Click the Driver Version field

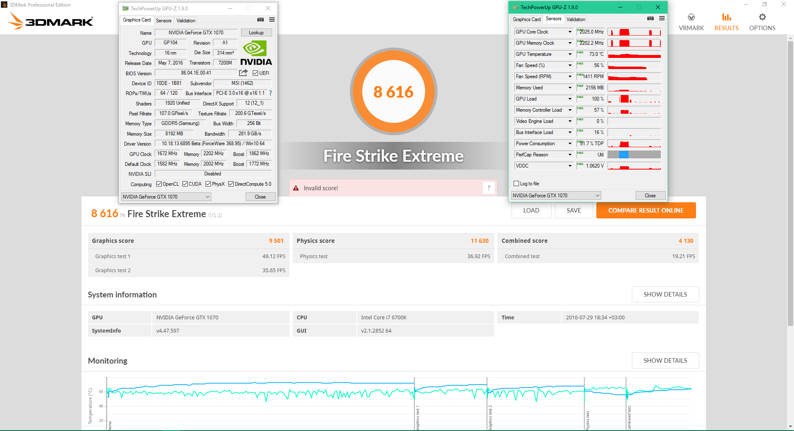tap(213, 144)
